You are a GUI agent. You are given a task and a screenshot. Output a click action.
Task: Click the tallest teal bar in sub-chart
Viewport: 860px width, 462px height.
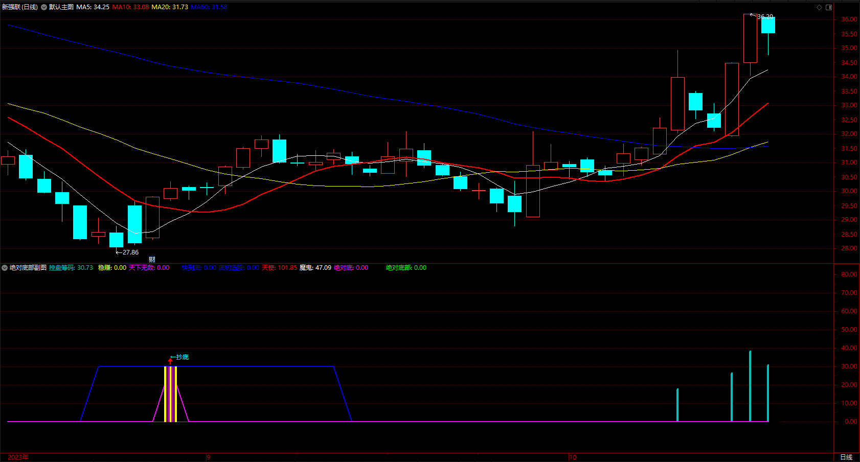(750, 386)
